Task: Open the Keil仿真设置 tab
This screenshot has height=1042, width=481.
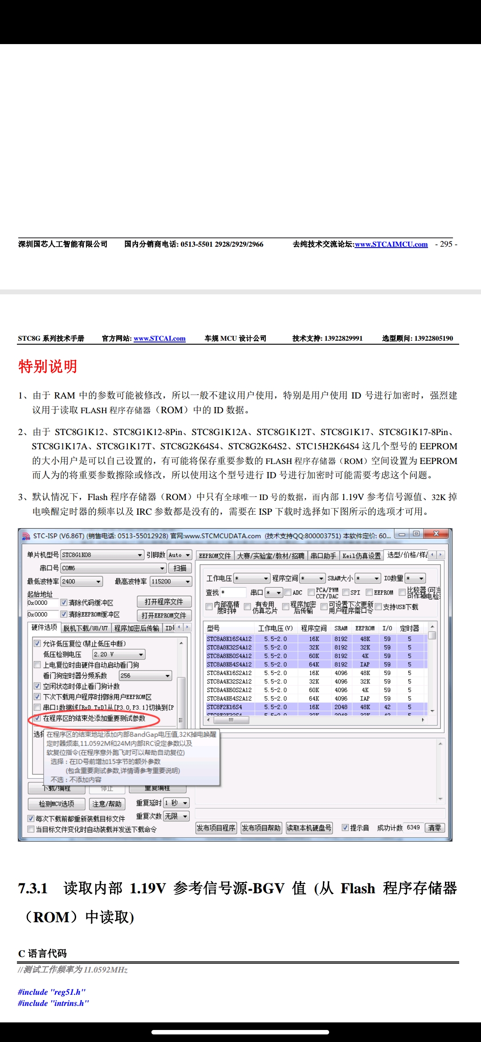Action: 362,556
